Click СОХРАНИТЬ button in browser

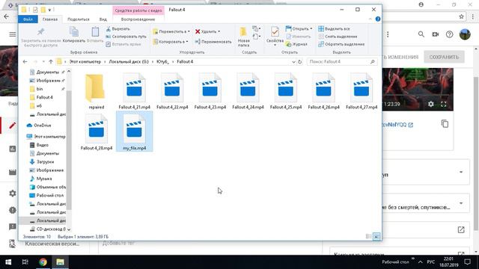tap(444, 57)
